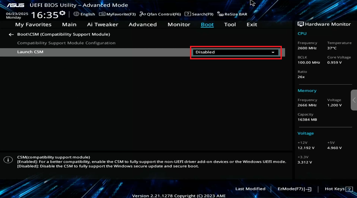This screenshot has height=198, width=357.
Task: Click the globe language icon
Action: pos(76,14)
